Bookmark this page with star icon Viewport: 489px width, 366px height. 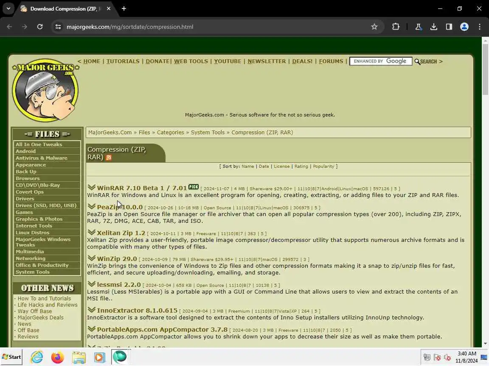coord(374,27)
